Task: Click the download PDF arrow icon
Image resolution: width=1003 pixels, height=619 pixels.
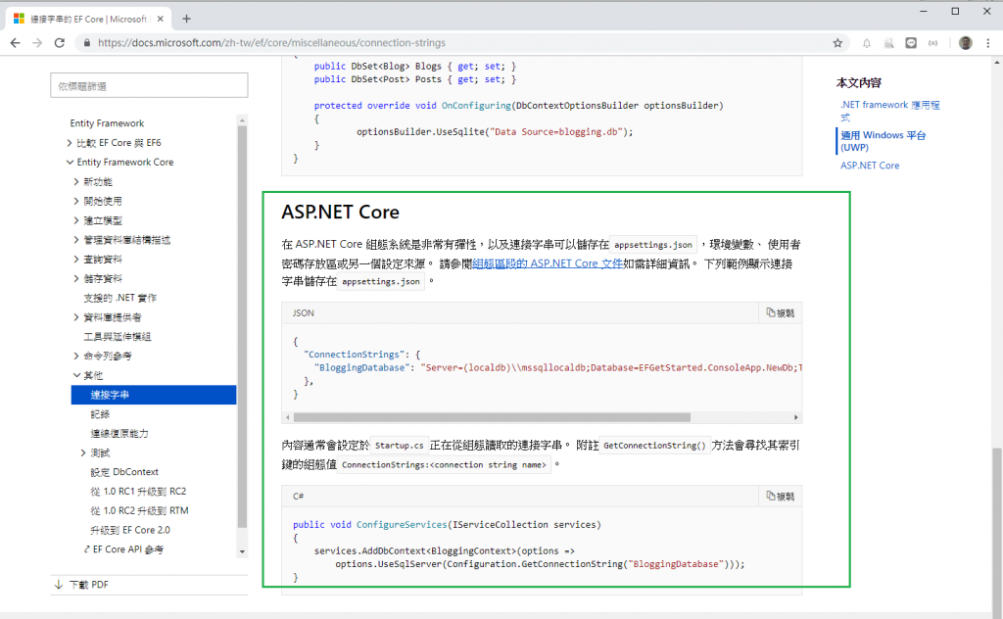Action: (59, 585)
